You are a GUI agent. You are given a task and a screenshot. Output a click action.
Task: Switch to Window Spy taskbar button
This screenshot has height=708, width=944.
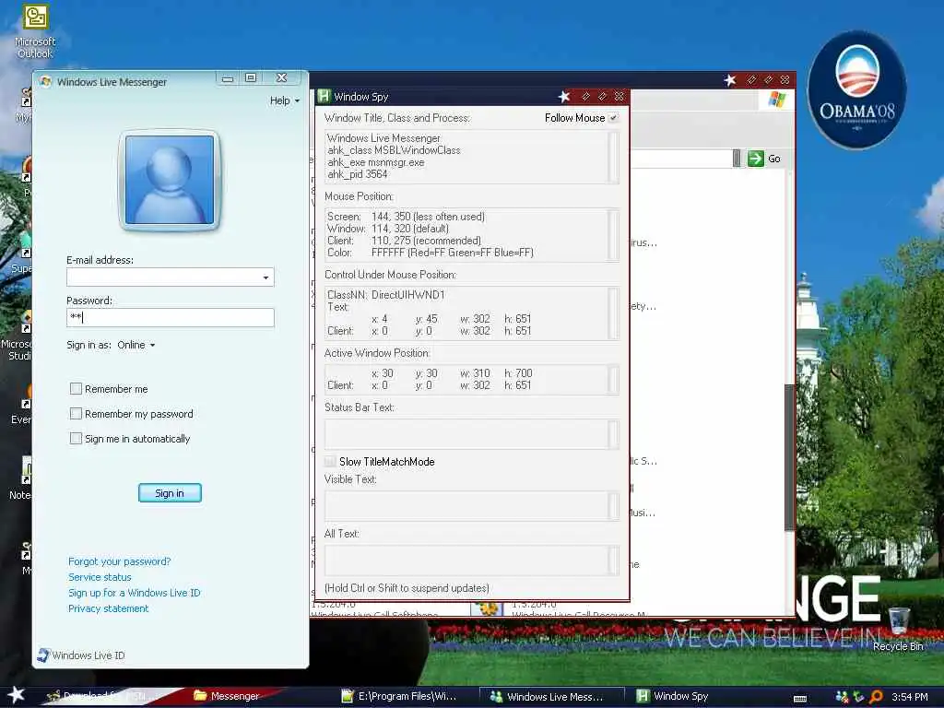coord(673,696)
